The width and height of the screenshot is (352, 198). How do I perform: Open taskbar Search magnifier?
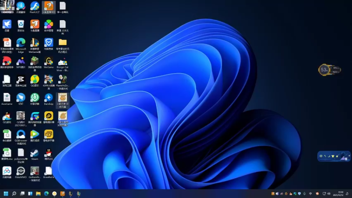[x=14, y=194]
